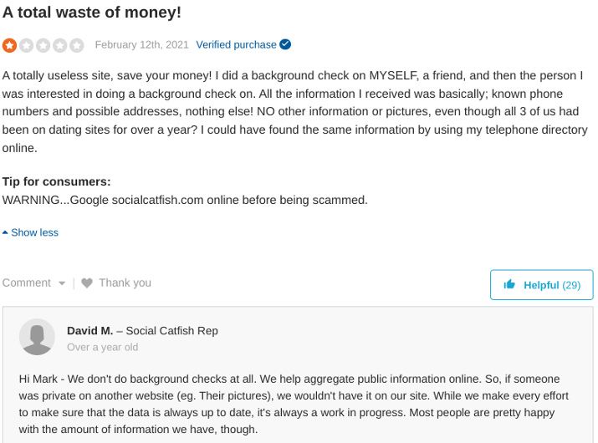Image resolution: width=598 pixels, height=443 pixels.
Task: Open the Verified purchase link
Action: point(236,44)
